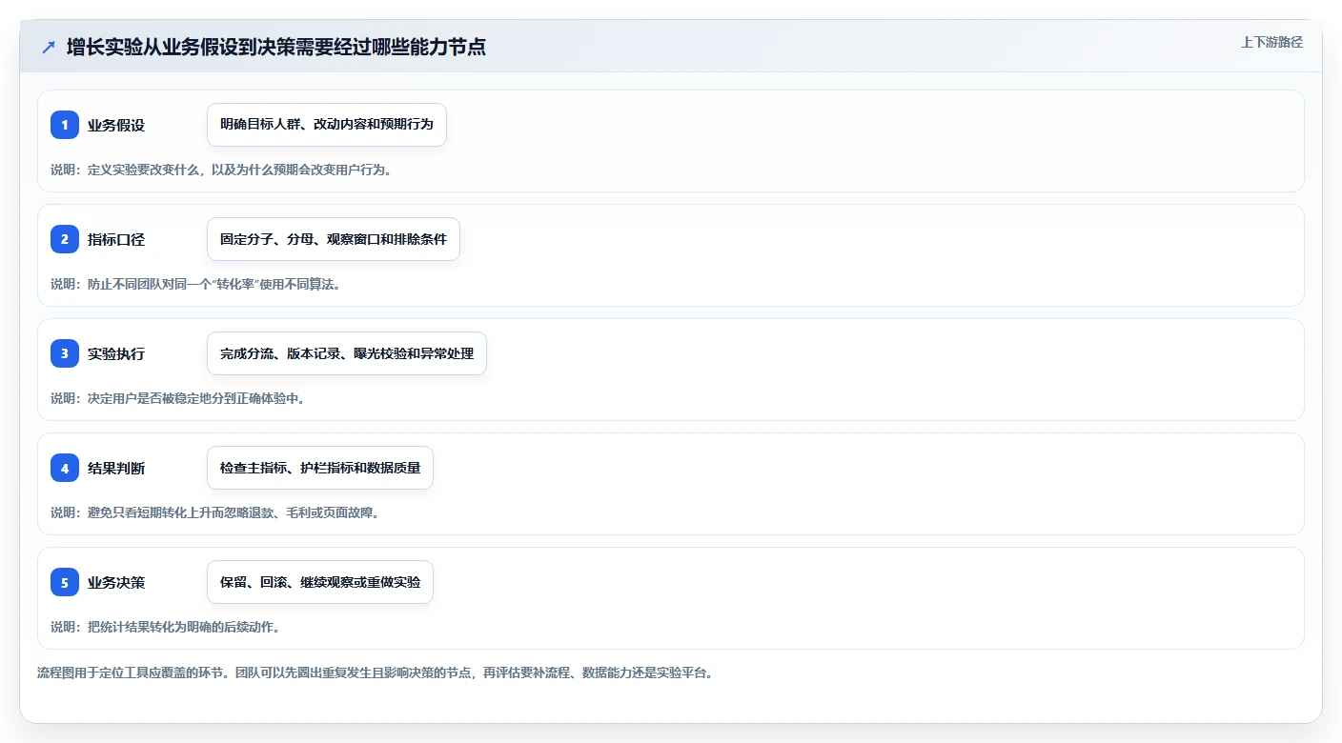The width and height of the screenshot is (1342, 743).
Task: Click the note 决定用户是否被稳定地分到正确体验中
Action: coord(178,398)
